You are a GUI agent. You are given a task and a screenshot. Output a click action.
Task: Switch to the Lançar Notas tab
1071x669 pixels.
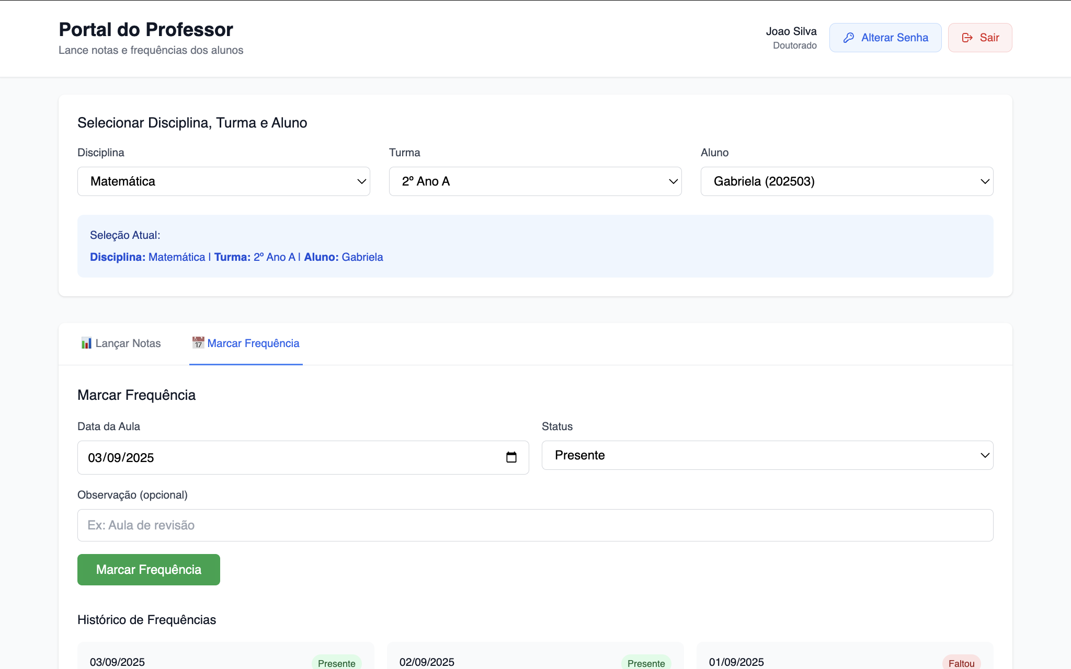pyautogui.click(x=121, y=343)
